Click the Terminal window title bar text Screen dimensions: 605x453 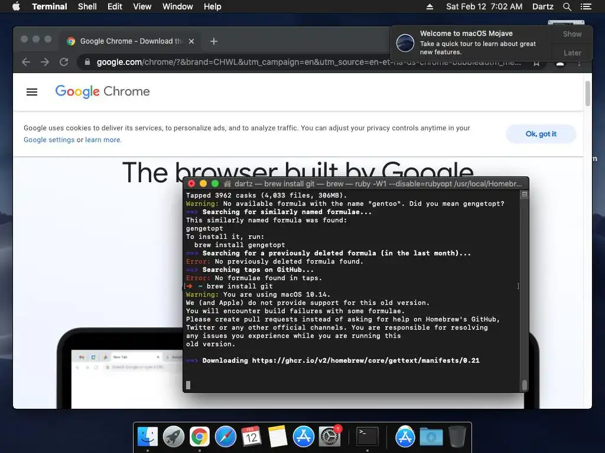point(378,184)
